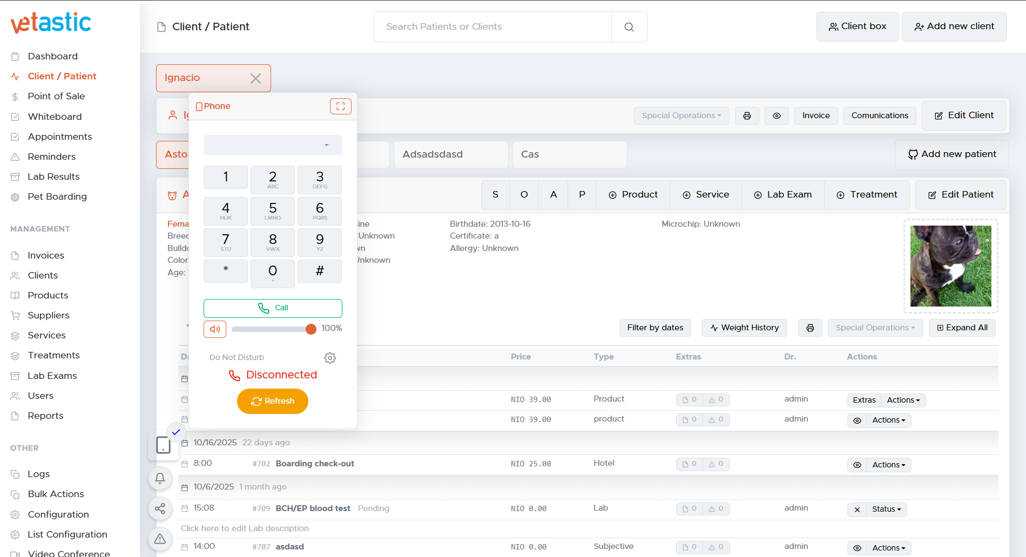Open Point of Sale in sidebar
The width and height of the screenshot is (1026, 557).
tap(56, 96)
